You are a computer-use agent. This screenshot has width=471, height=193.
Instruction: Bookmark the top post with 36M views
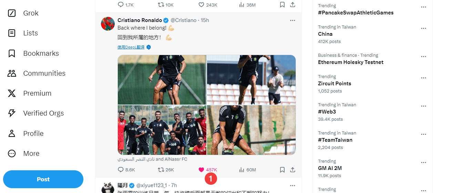(x=282, y=5)
